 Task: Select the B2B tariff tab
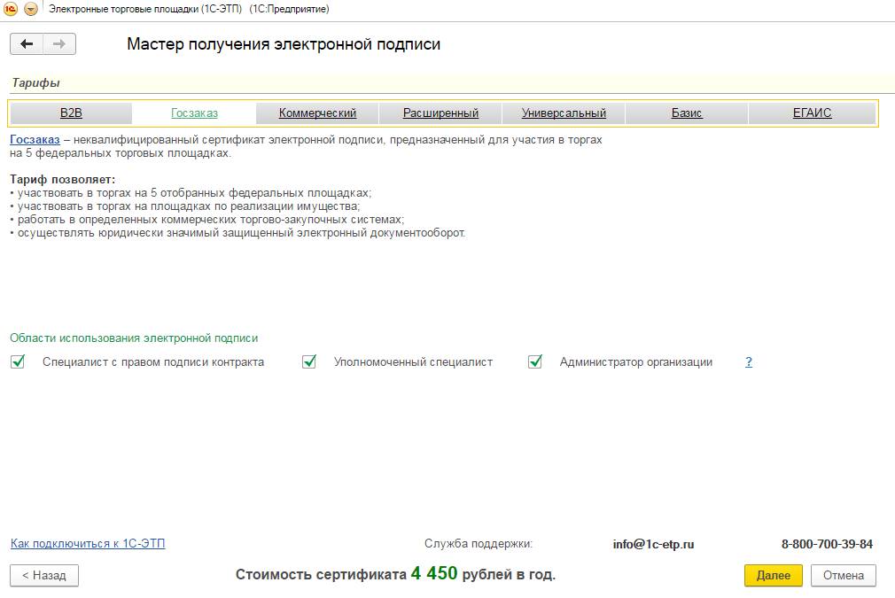(x=72, y=113)
